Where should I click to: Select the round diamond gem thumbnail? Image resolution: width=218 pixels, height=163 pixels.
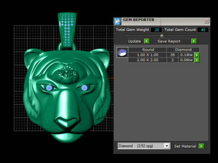coord(122,53)
